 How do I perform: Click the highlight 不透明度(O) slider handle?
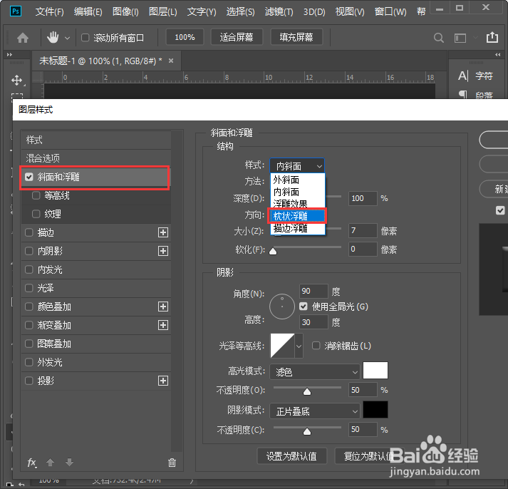(x=307, y=392)
